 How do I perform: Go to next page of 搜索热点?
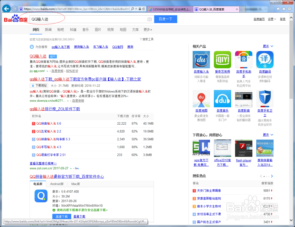pyautogui.click(x=272, y=176)
